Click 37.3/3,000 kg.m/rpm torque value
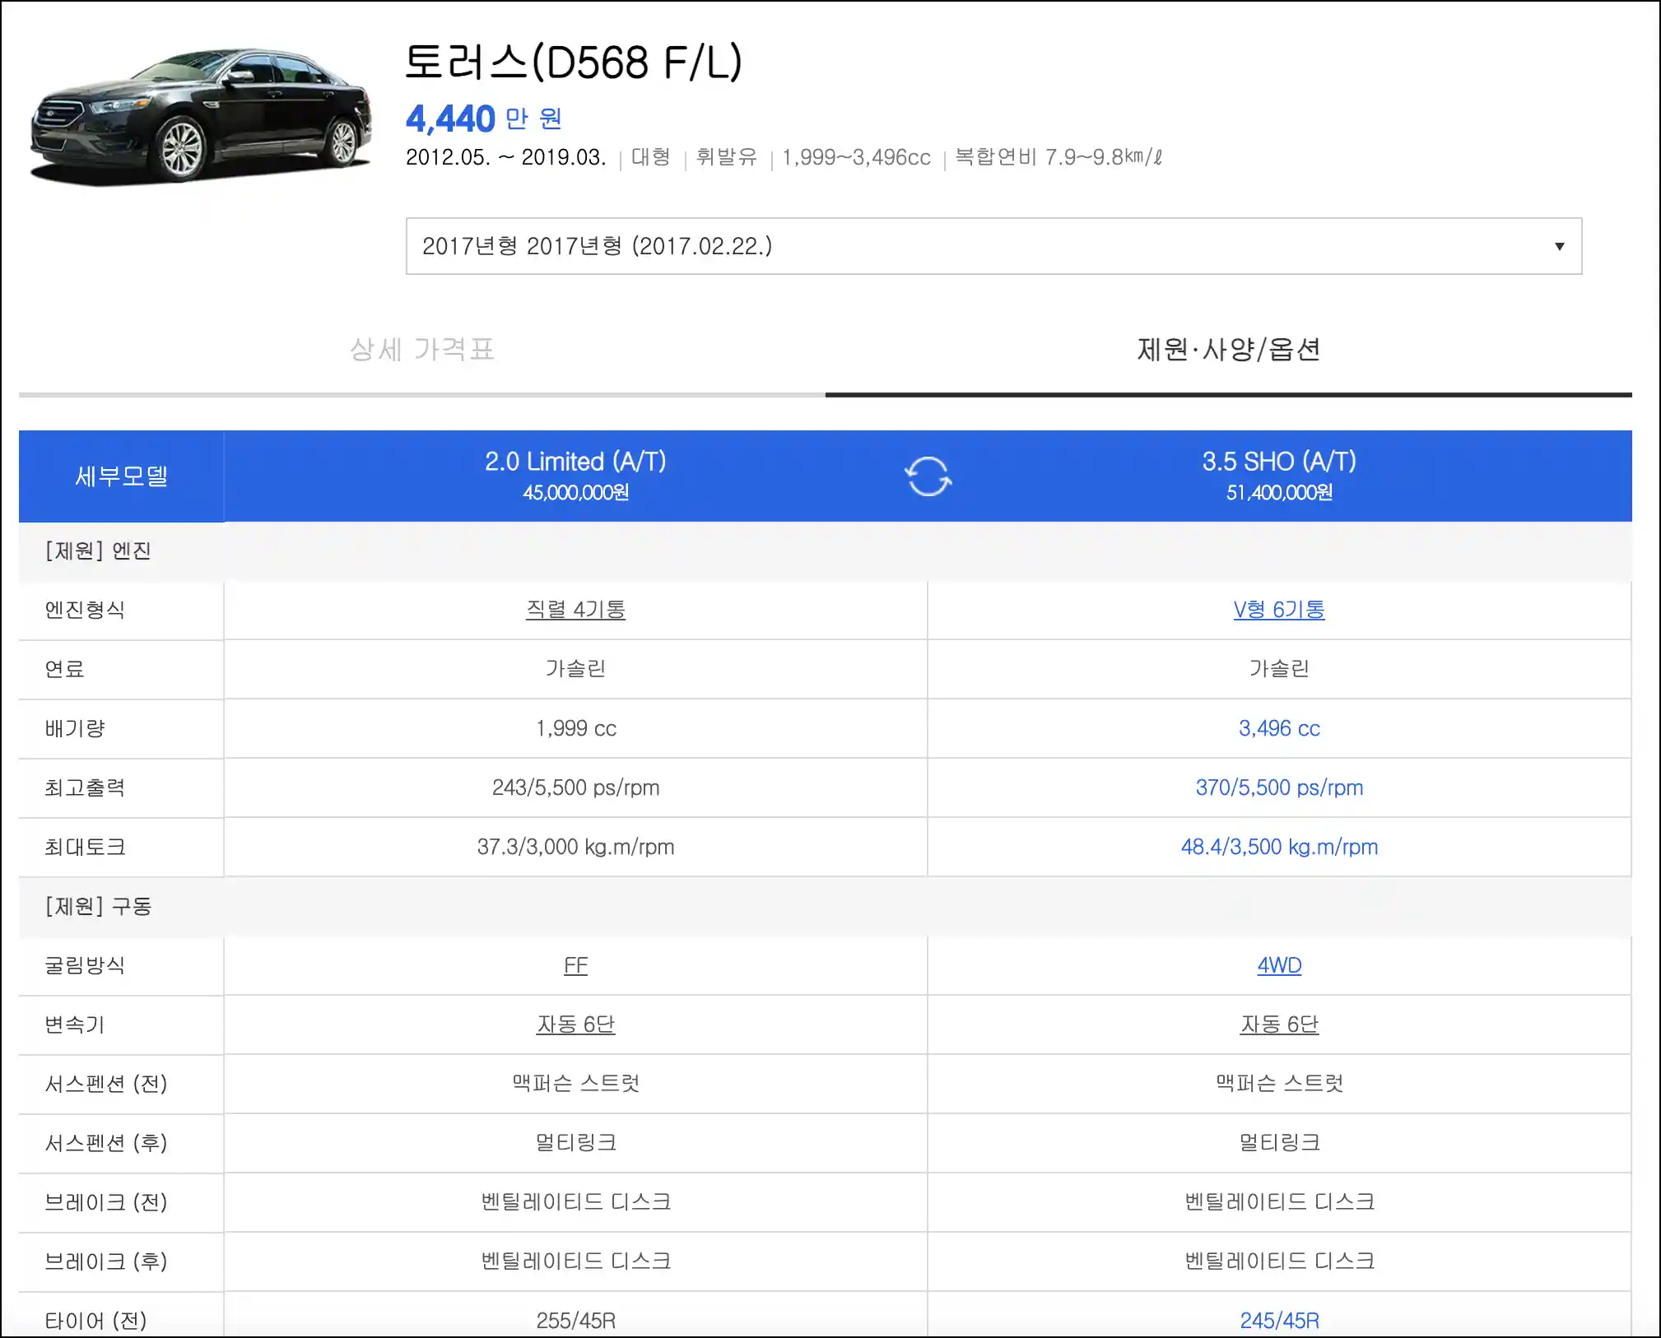This screenshot has height=1338, width=1661. tap(575, 847)
